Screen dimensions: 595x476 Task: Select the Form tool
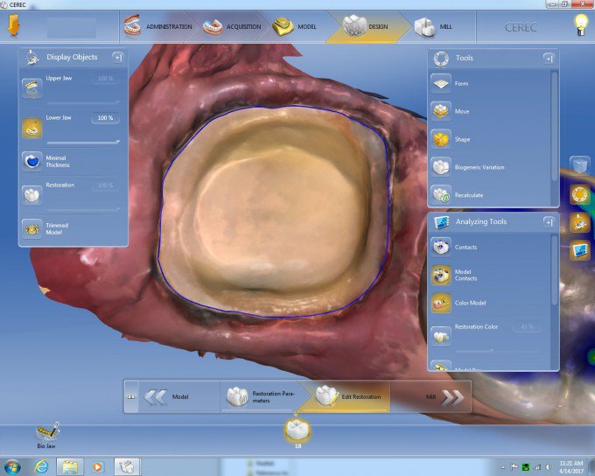441,83
